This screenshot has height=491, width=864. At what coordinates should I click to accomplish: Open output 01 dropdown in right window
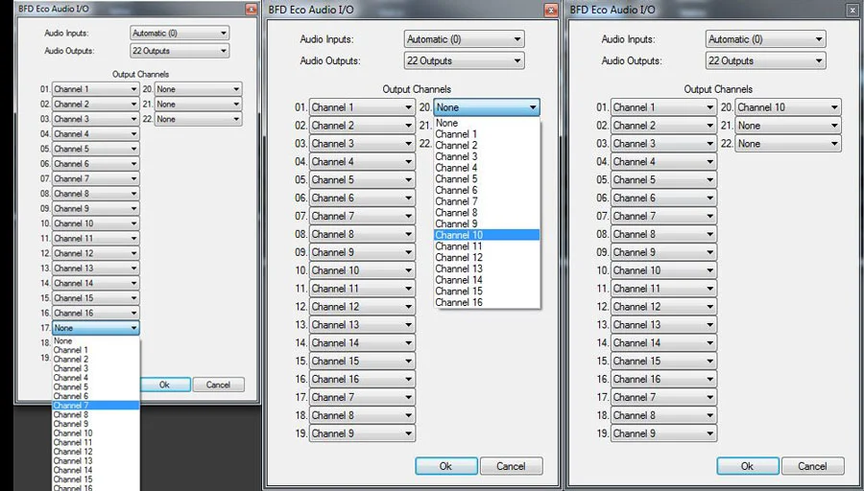[664, 107]
